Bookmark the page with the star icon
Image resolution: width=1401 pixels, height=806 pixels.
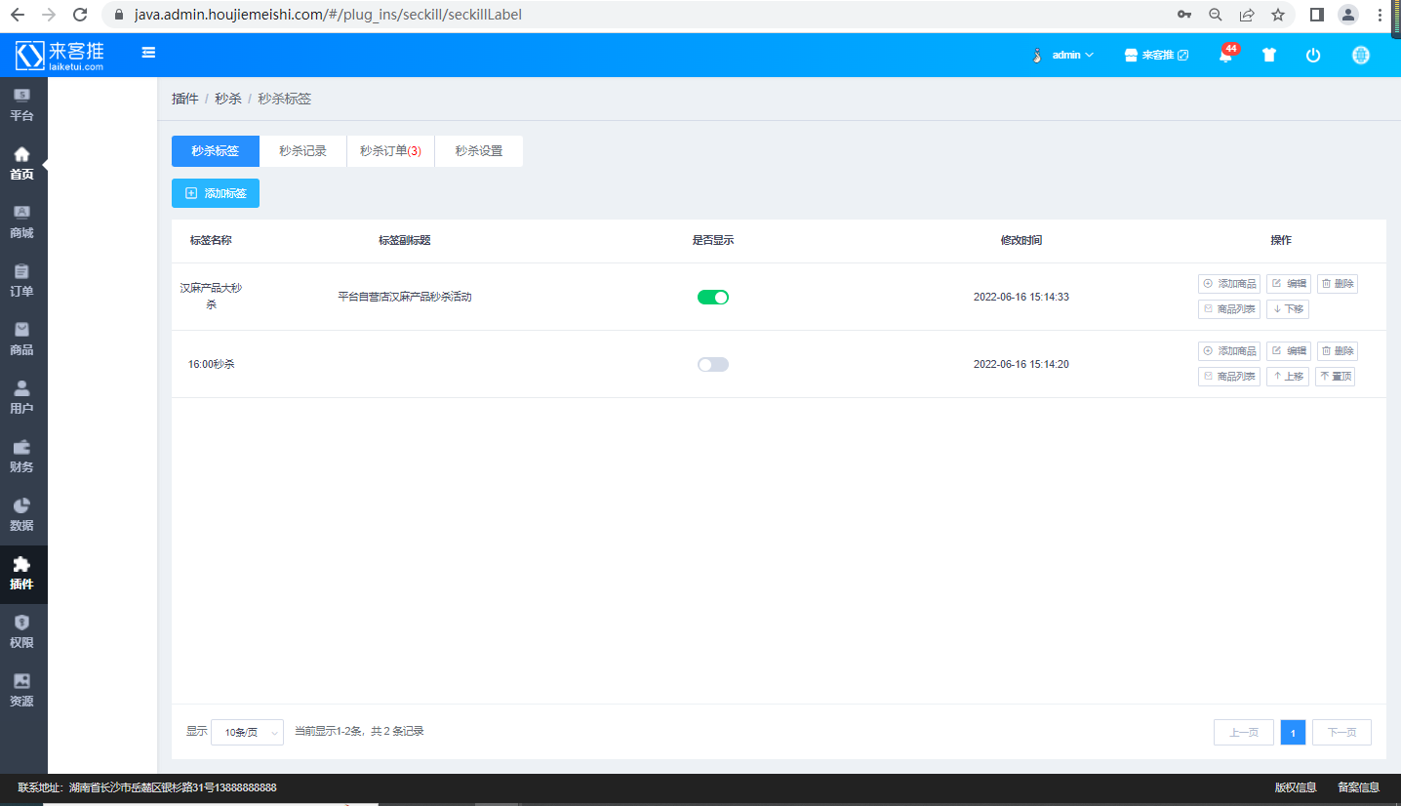[x=1278, y=15]
